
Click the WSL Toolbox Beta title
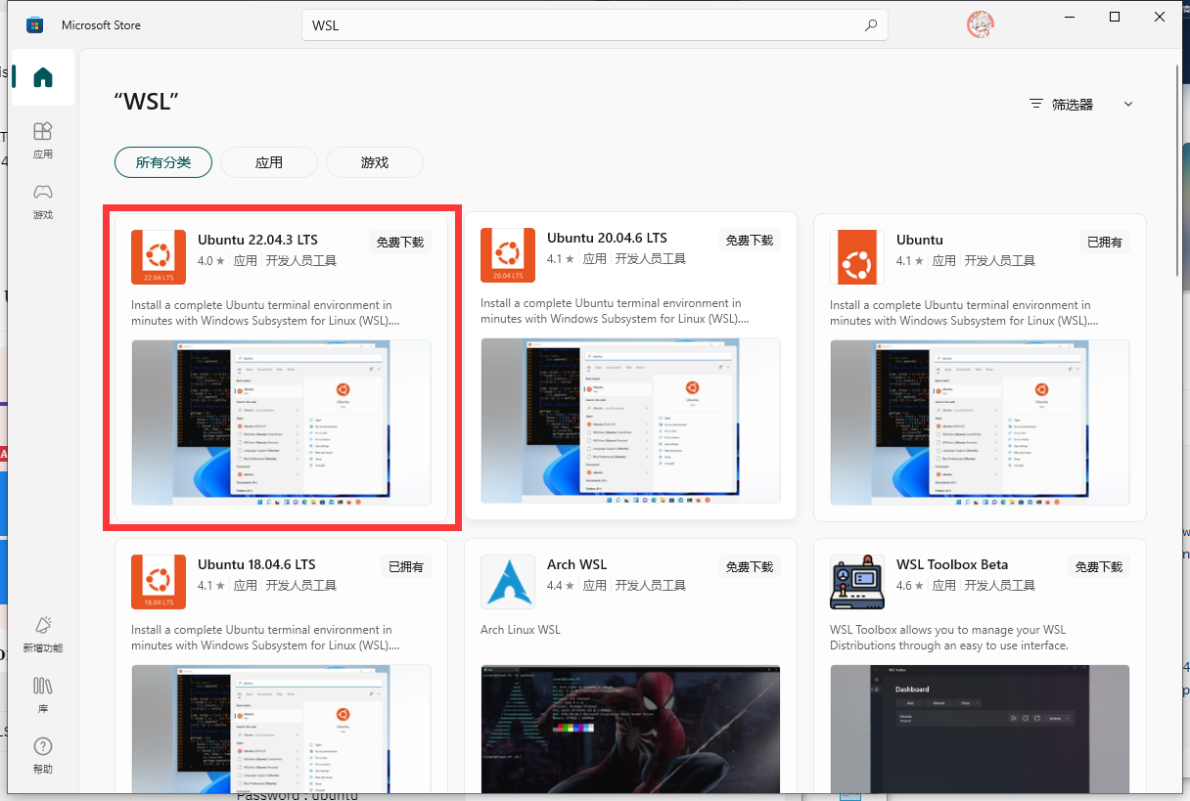point(952,564)
